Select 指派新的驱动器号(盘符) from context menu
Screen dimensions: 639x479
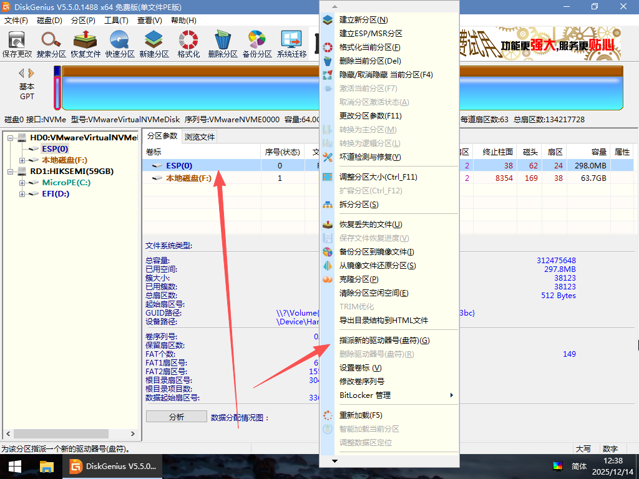click(x=384, y=341)
